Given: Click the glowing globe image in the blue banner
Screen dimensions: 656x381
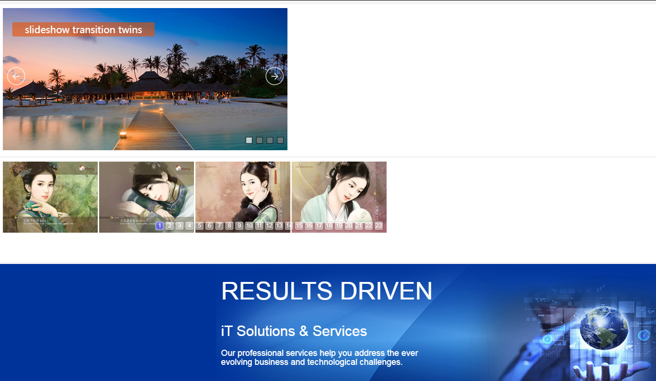Looking at the screenshot, I should click(x=604, y=328).
